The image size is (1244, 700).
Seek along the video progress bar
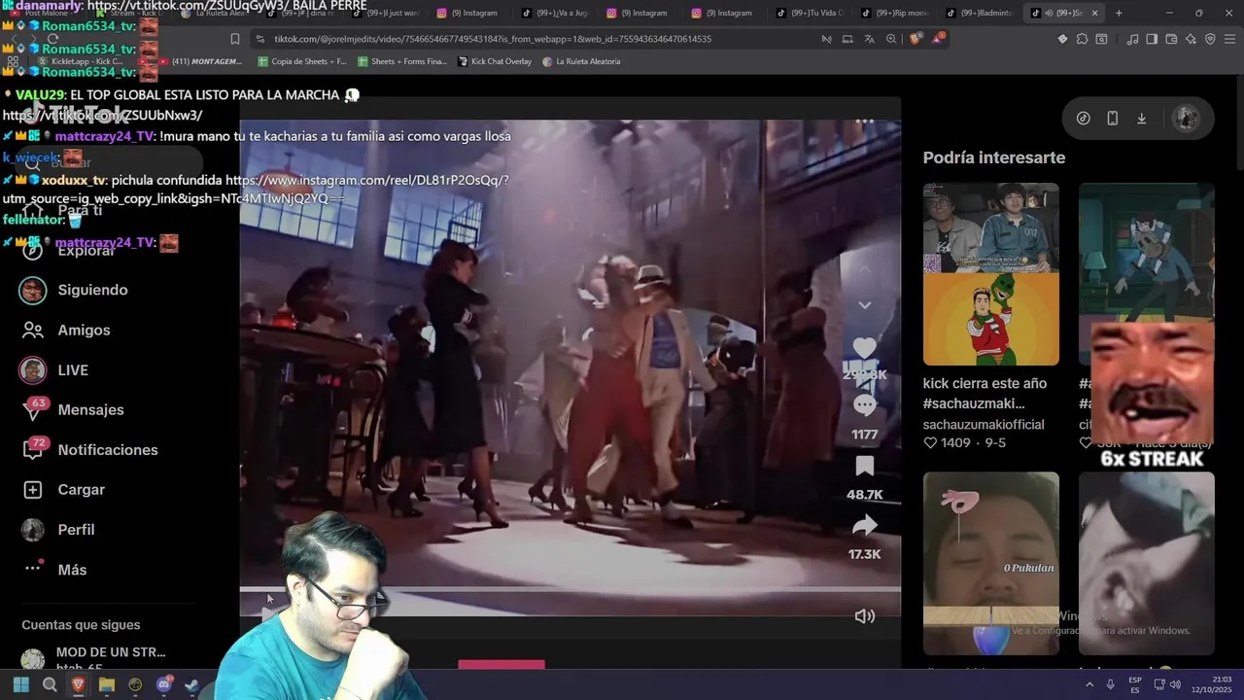(x=570, y=589)
